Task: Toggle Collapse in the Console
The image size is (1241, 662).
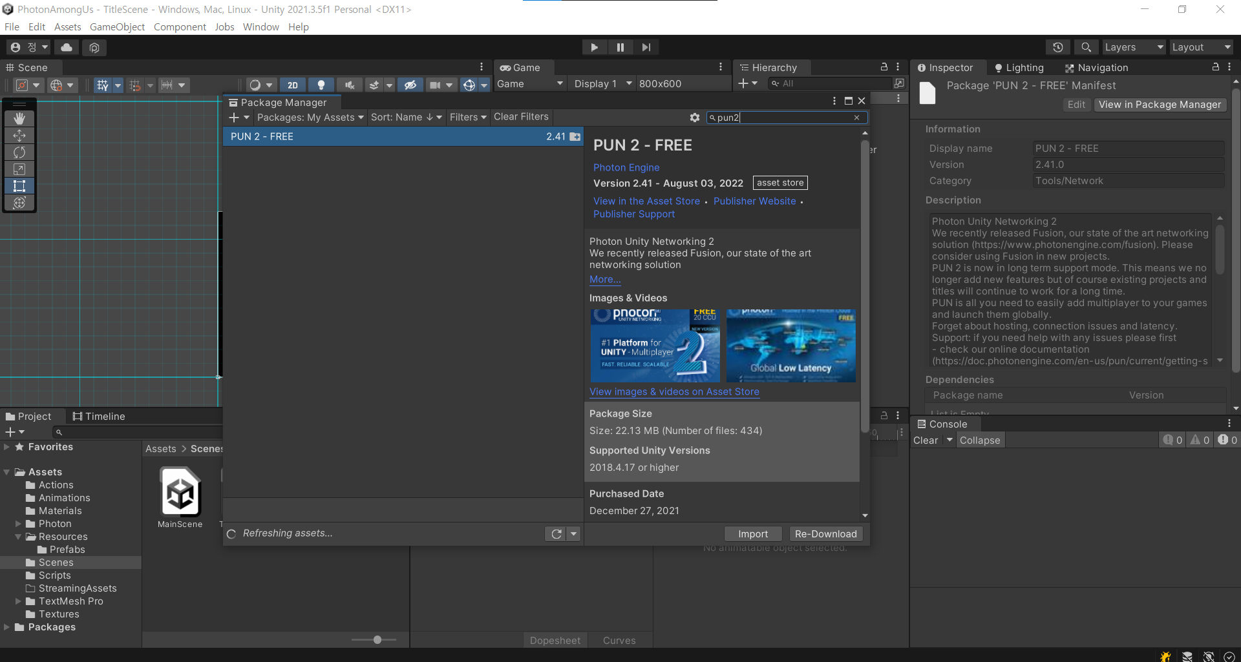Action: tap(979, 440)
